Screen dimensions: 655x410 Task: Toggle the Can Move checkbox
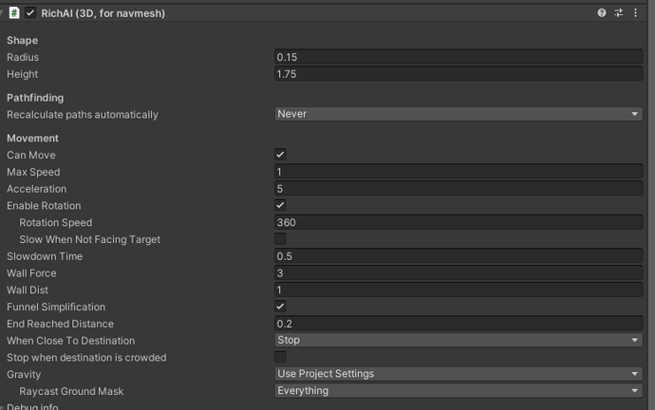click(280, 155)
